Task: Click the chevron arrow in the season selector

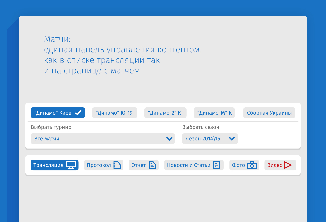Action: coord(232,139)
